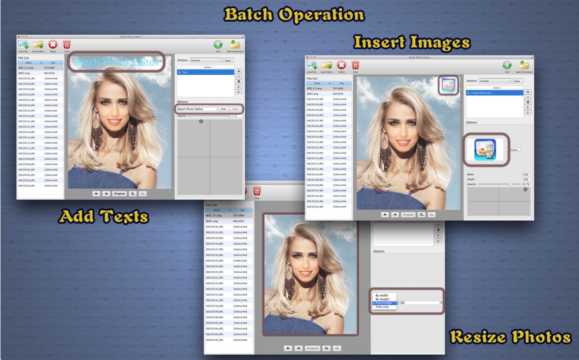Image resolution: width=579 pixels, height=360 pixels.
Task: Click the red Color button in text options
Action: coord(235,109)
